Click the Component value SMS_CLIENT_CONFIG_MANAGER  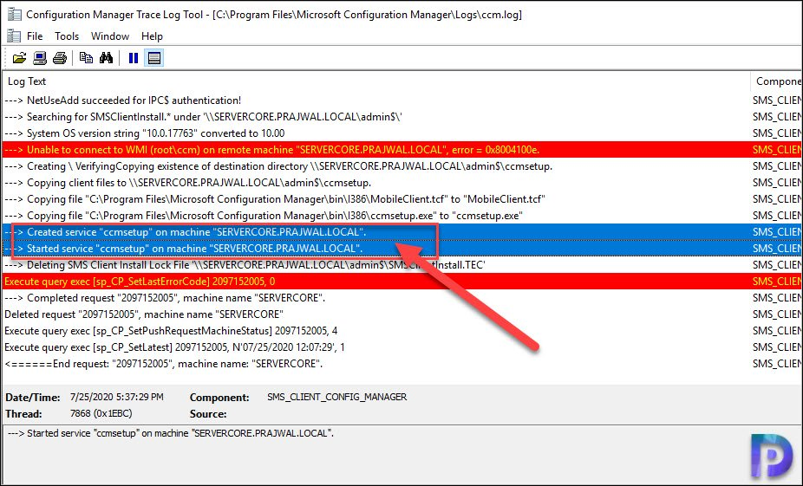pos(337,397)
